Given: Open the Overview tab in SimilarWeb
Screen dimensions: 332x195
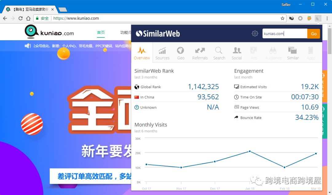Looking at the screenshot, I should (x=142, y=53).
